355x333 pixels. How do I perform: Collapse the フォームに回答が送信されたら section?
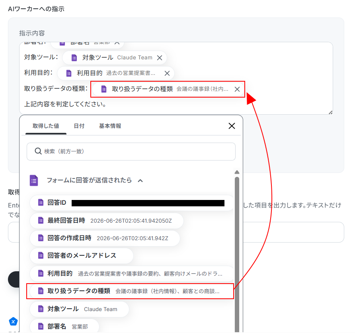(x=140, y=180)
